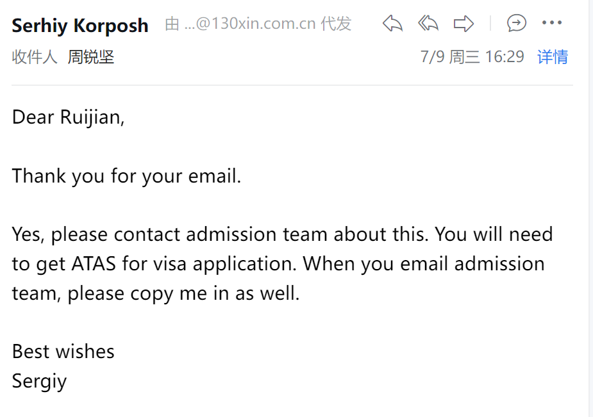Click recipient name 周锐坚
Image resolution: width=593 pixels, height=417 pixels.
(x=91, y=56)
